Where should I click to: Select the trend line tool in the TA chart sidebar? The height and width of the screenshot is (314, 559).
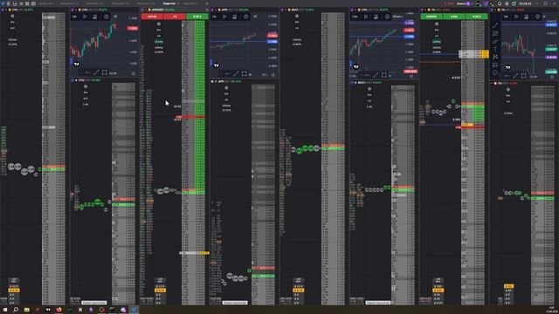[x=495, y=25]
